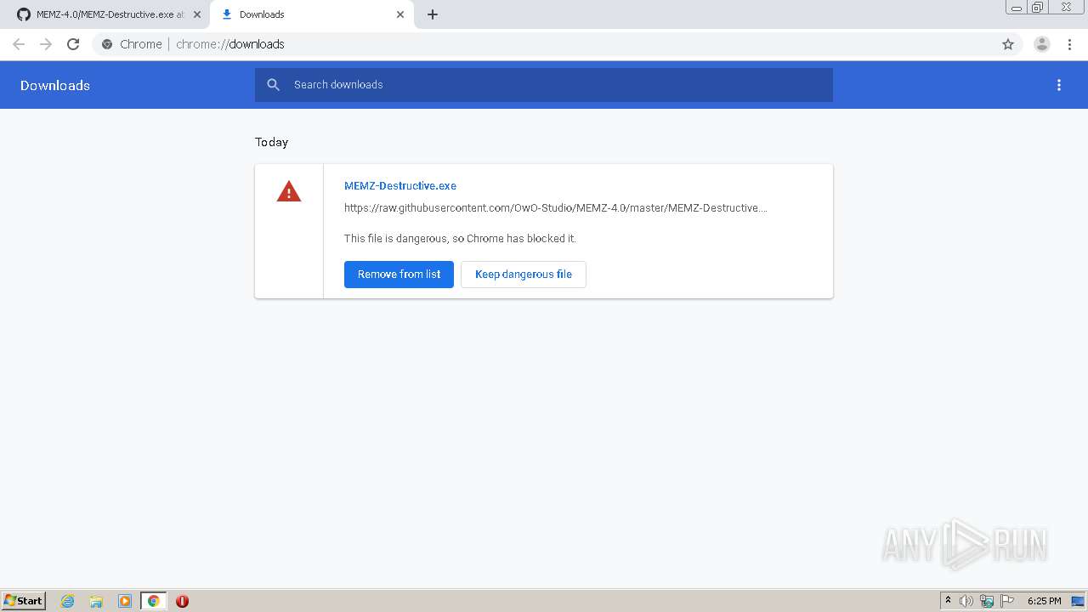Reload the downloads page
Image resolution: width=1088 pixels, height=612 pixels.
(x=73, y=44)
